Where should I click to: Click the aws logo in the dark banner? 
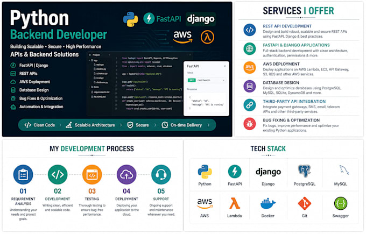(182, 37)
